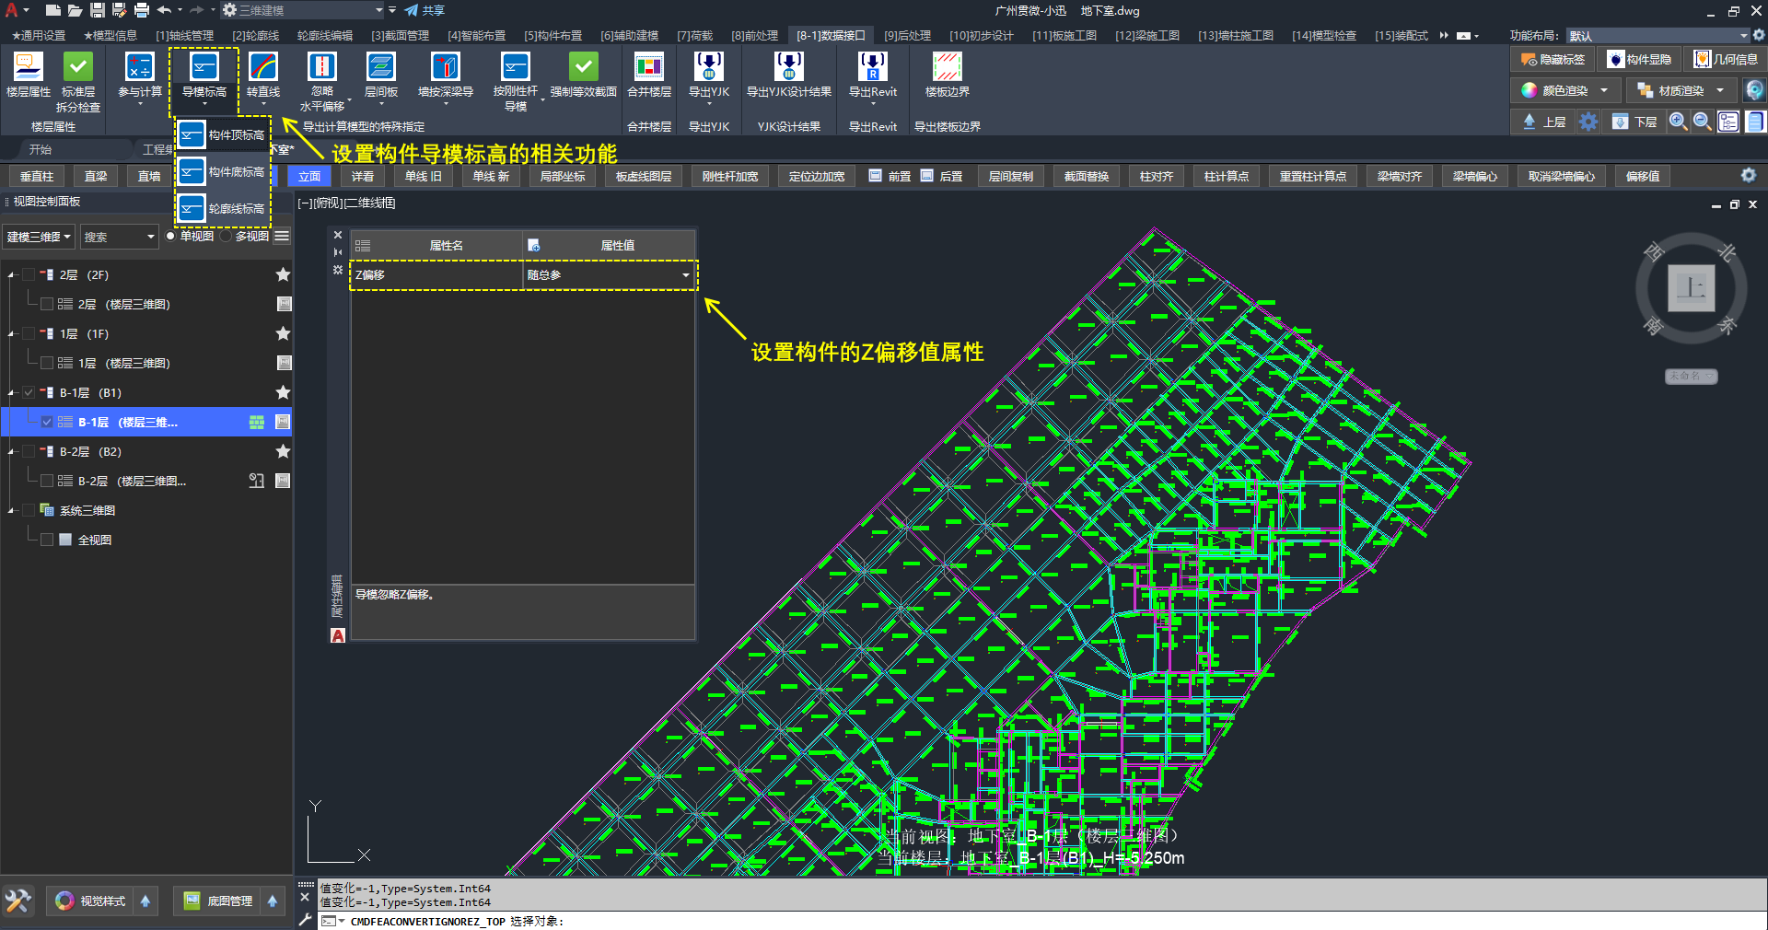1768x930 pixels.
Task: Click the 柱对齐 button
Action: (x=1156, y=176)
